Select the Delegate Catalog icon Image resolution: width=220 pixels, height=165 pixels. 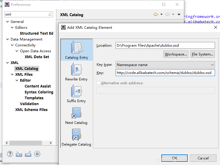[77, 134]
